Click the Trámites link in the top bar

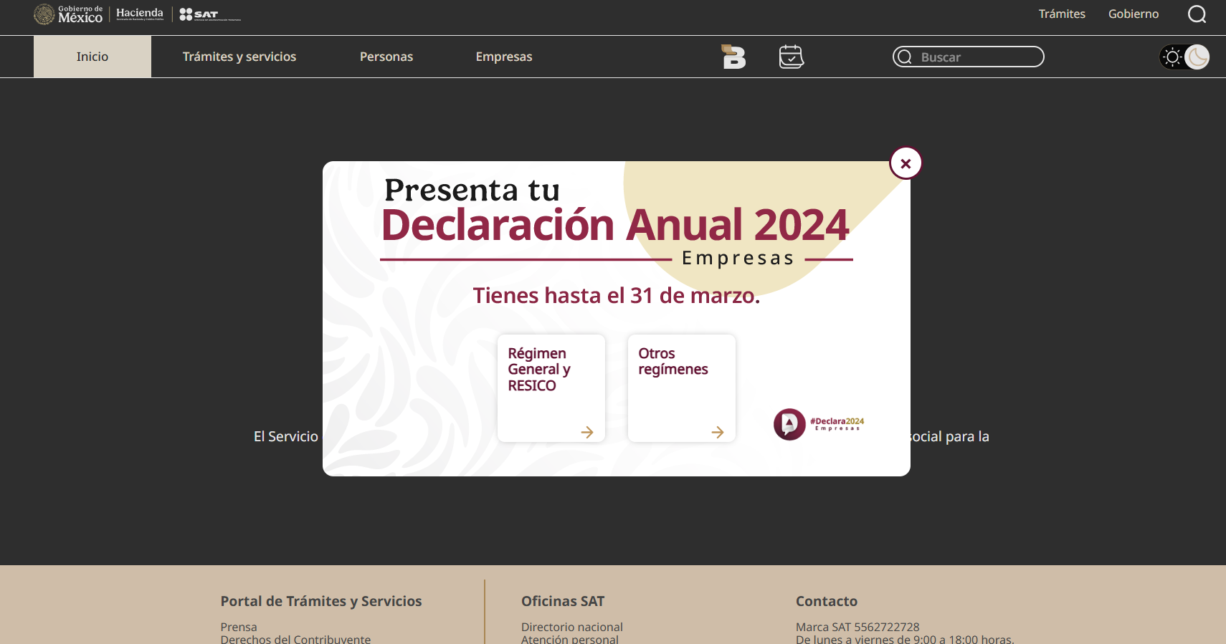[x=1062, y=14]
